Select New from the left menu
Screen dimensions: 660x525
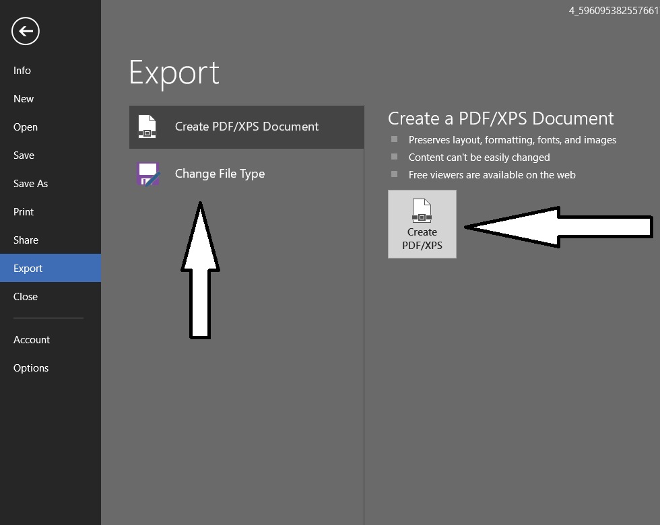coord(24,99)
